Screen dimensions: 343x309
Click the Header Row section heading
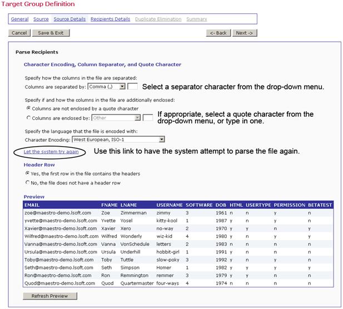[x=39, y=165]
